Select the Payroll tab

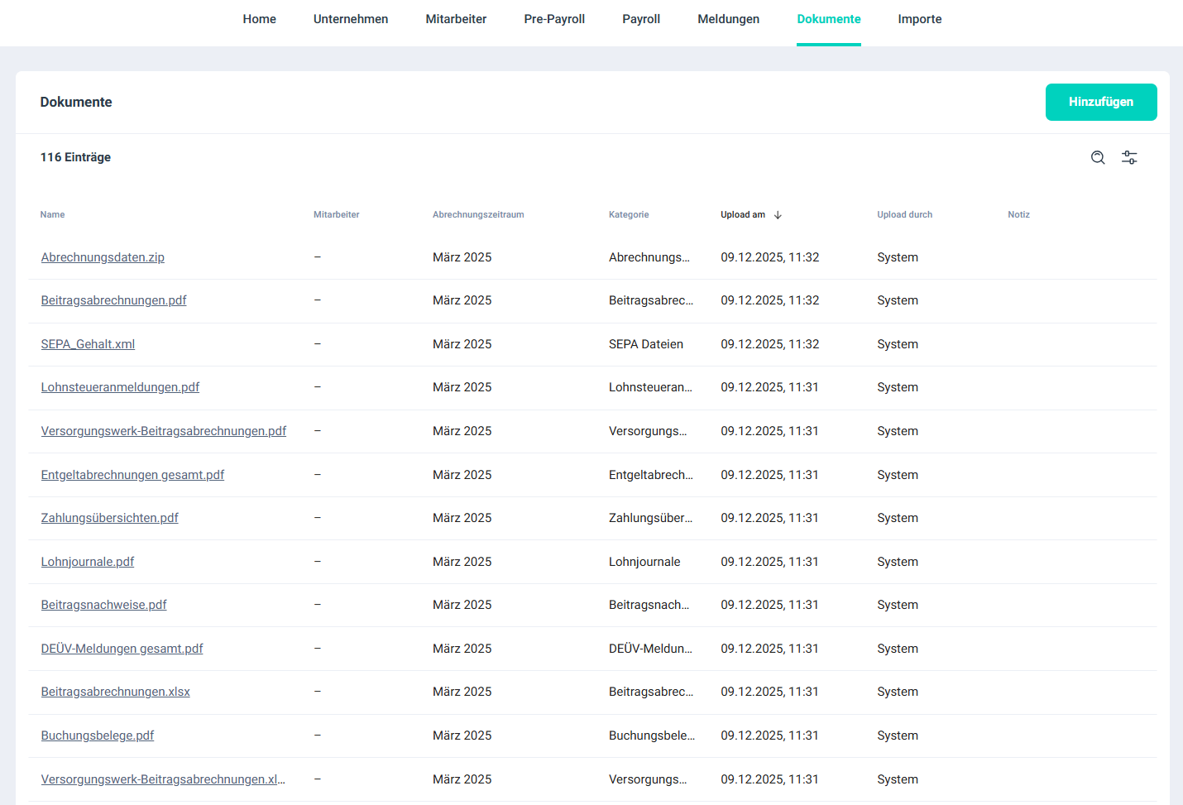pyautogui.click(x=641, y=19)
